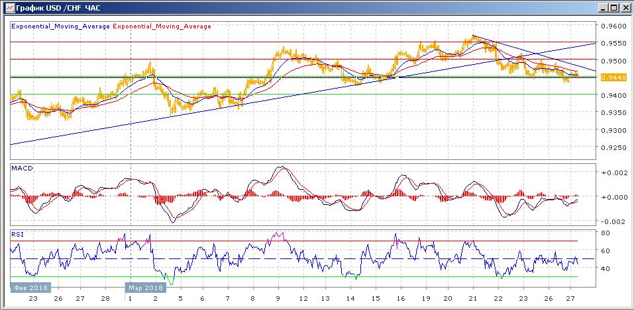Select the red Exponential_Moving_Average legend label
Viewport: 634px width, 310px height.
(x=163, y=26)
